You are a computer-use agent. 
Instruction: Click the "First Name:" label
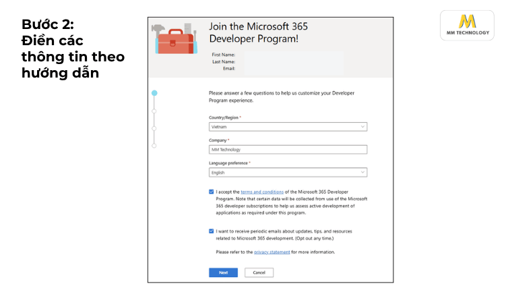click(224, 55)
